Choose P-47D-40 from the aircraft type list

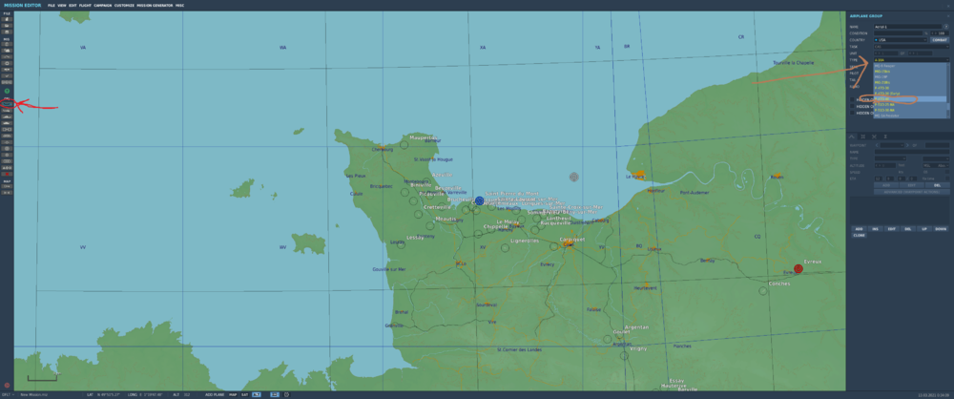pyautogui.click(x=909, y=98)
